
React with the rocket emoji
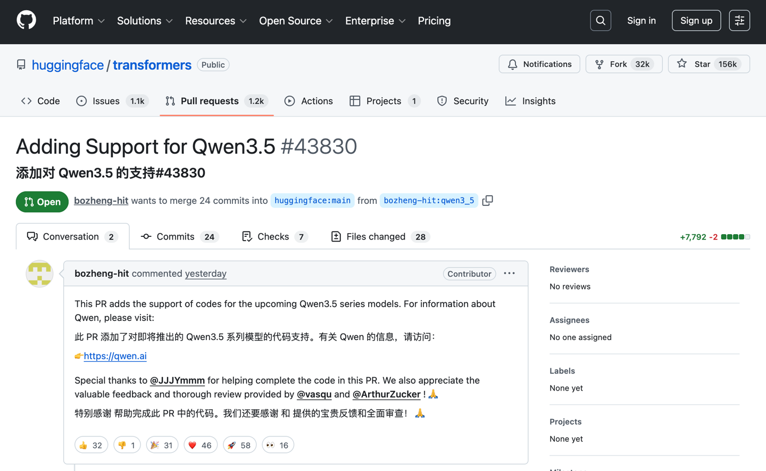239,445
